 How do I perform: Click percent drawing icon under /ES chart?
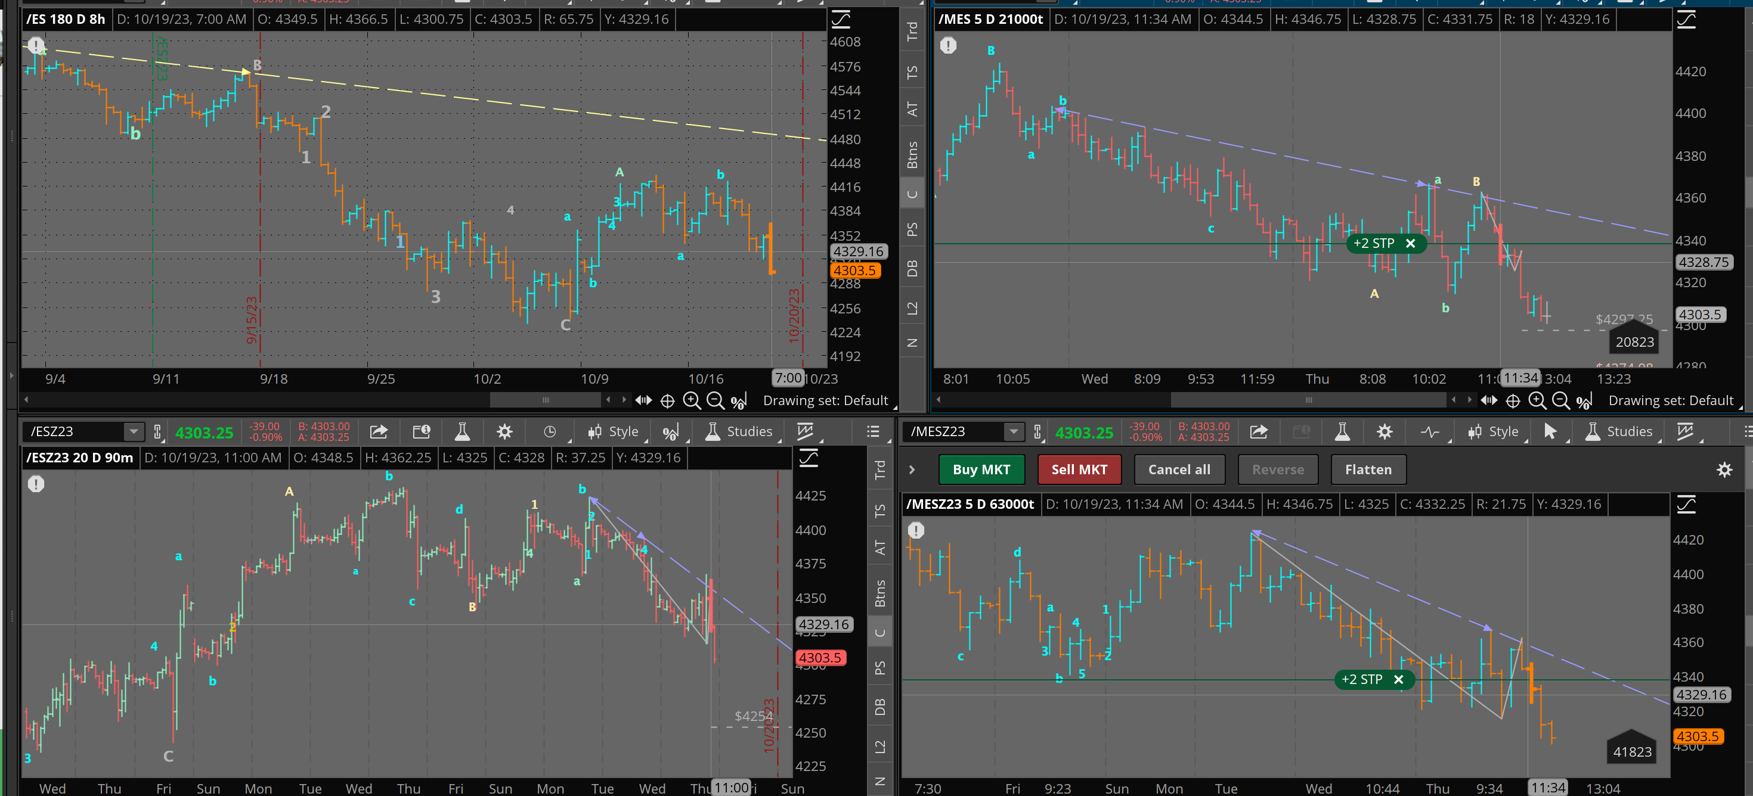click(x=739, y=402)
